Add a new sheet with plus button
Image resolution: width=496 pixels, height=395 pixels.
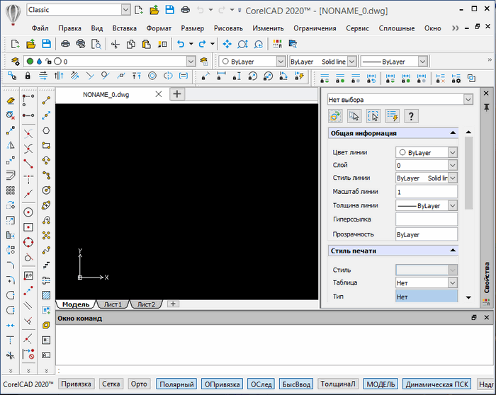[173, 304]
